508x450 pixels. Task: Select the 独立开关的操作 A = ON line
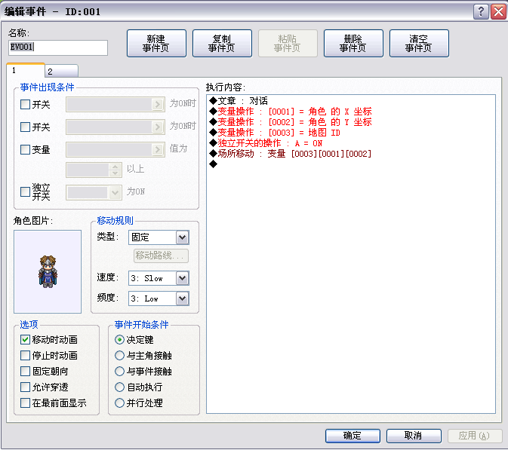(266, 143)
